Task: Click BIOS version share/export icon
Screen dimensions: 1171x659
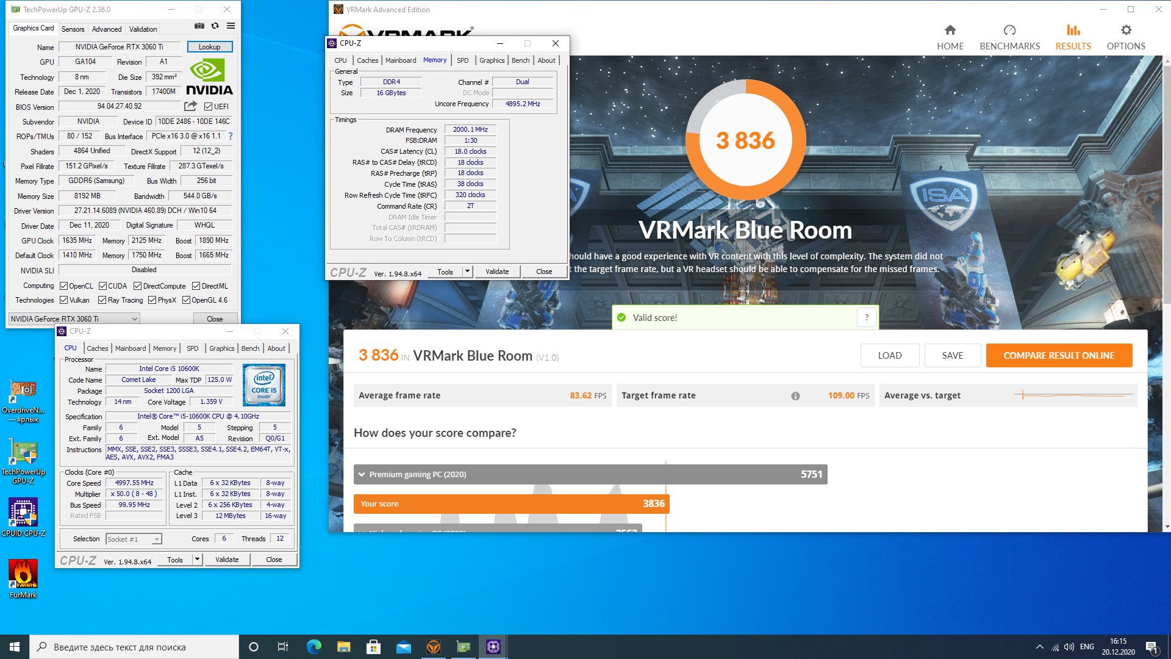Action: (191, 106)
